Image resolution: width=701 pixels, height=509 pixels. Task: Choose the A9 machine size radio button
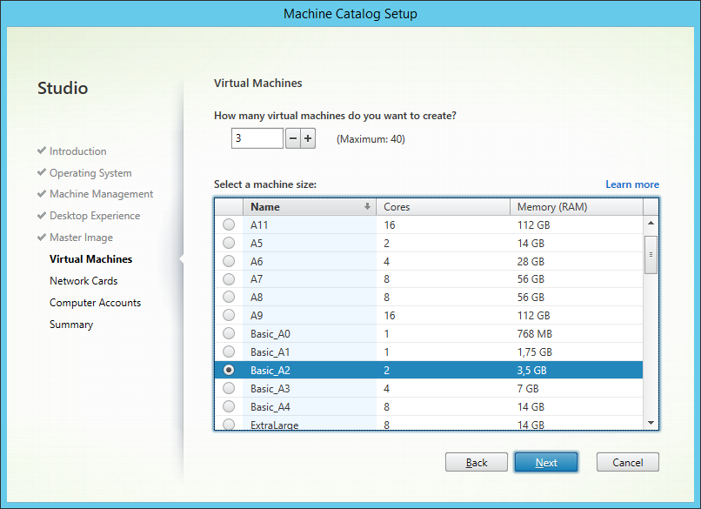pyautogui.click(x=229, y=315)
